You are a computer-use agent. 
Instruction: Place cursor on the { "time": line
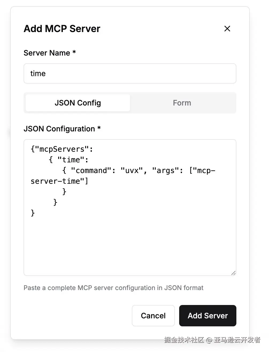click(69, 160)
